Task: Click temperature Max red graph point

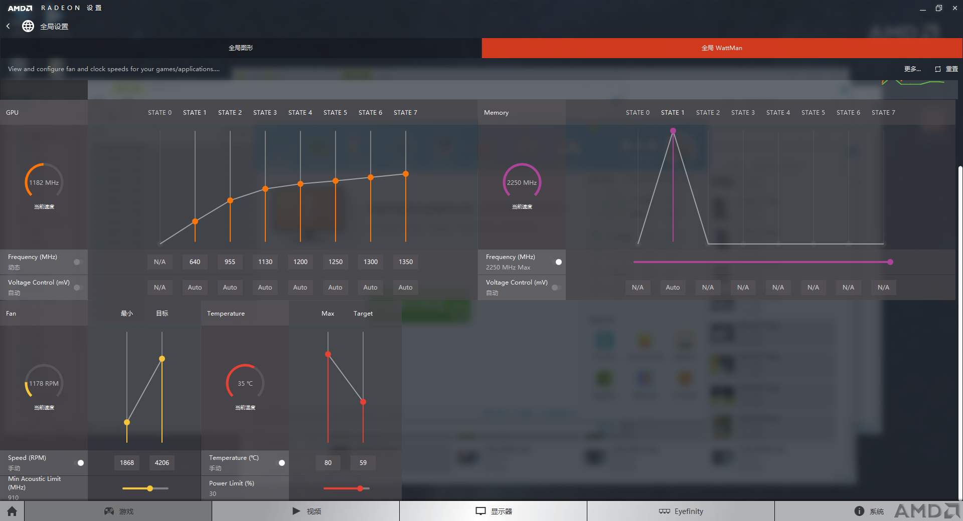Action: coord(328,354)
